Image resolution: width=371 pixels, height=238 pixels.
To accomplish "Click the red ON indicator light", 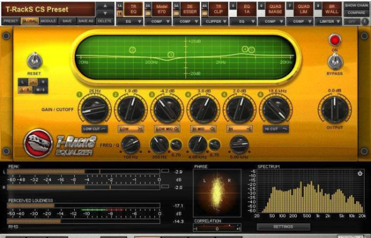I will [335, 40].
